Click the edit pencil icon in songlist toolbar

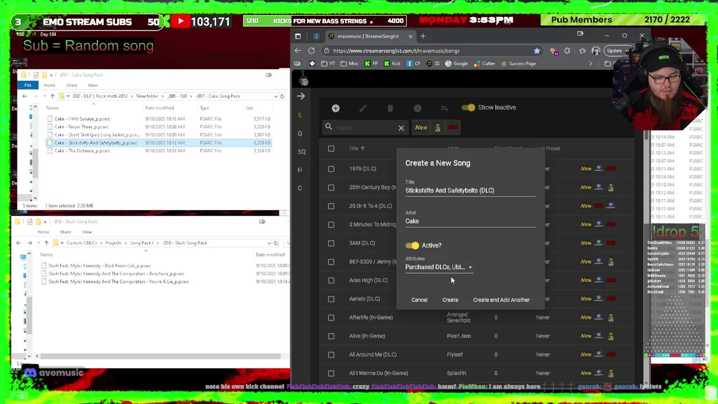(x=363, y=108)
